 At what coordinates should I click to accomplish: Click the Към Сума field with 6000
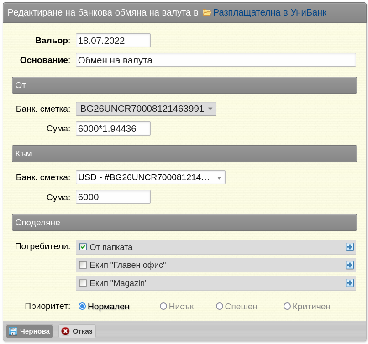click(x=113, y=197)
